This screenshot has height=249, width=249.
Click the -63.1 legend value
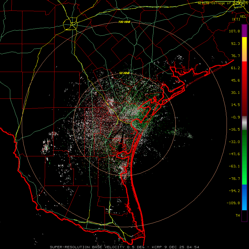234,166
